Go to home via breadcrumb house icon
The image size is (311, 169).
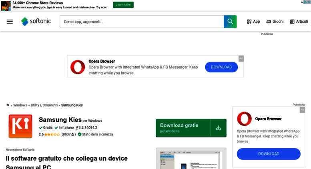click(x=8, y=105)
